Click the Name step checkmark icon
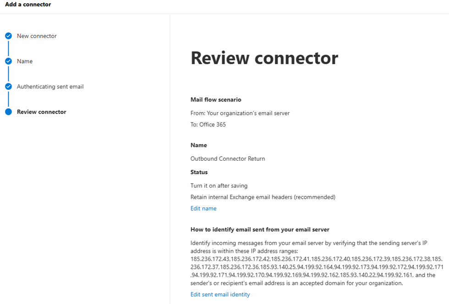449x304 pixels. (8, 61)
